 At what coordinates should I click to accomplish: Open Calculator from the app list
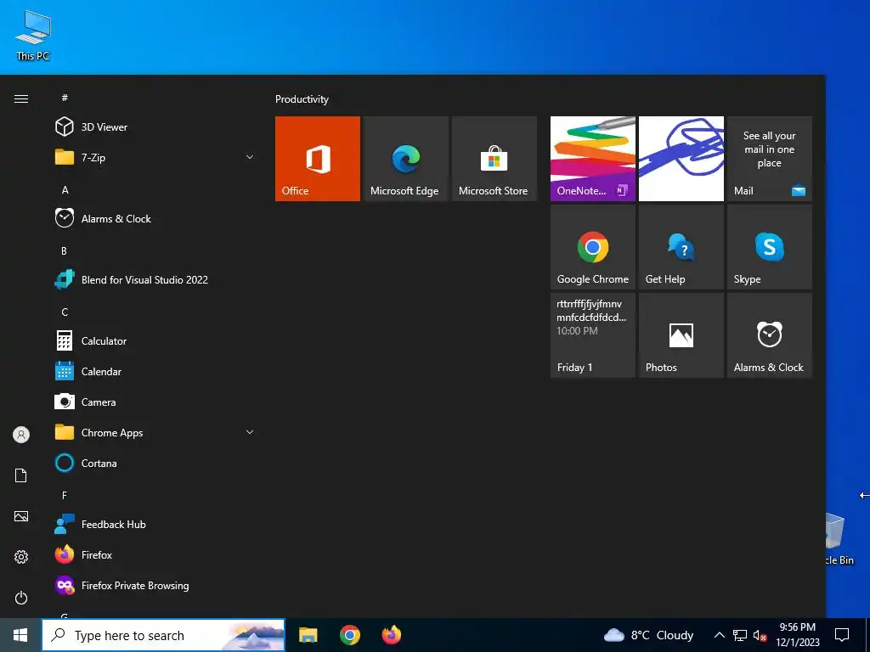155,341
